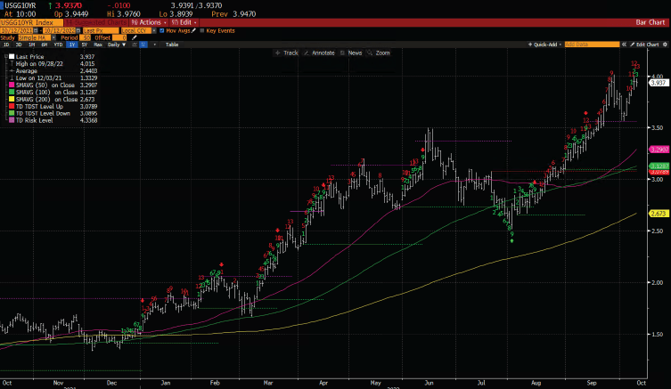Activate the Zoom magnifier tool

pyautogui.click(x=380, y=53)
